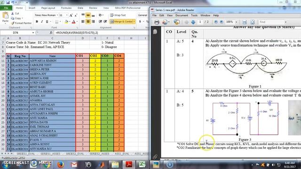Toggle Italic formatting
The height and width of the screenshot is (169, 301).
[x=42, y=22]
